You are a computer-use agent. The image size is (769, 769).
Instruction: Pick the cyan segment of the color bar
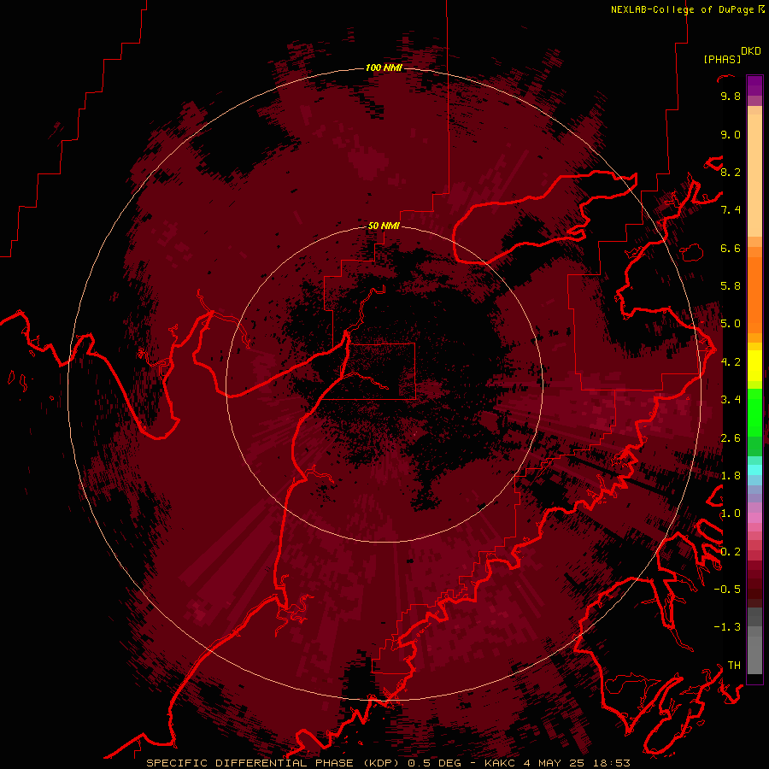pyautogui.click(x=754, y=470)
